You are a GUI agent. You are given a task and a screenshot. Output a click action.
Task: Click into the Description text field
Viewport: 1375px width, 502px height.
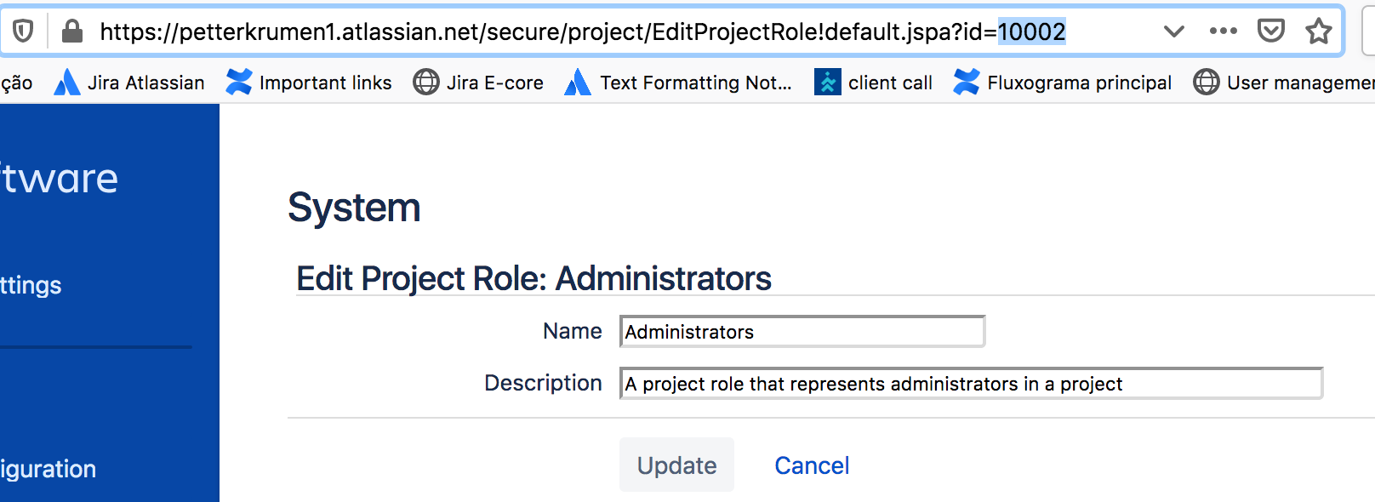971,384
